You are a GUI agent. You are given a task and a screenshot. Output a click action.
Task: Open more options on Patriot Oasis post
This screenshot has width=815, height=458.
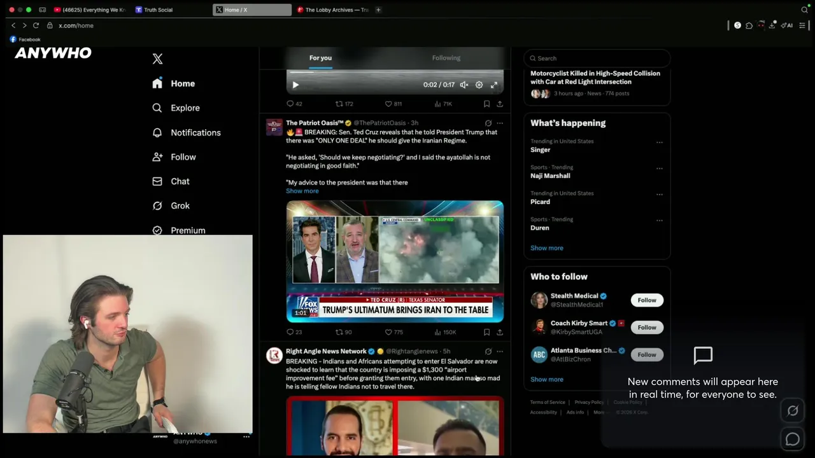[x=500, y=123]
